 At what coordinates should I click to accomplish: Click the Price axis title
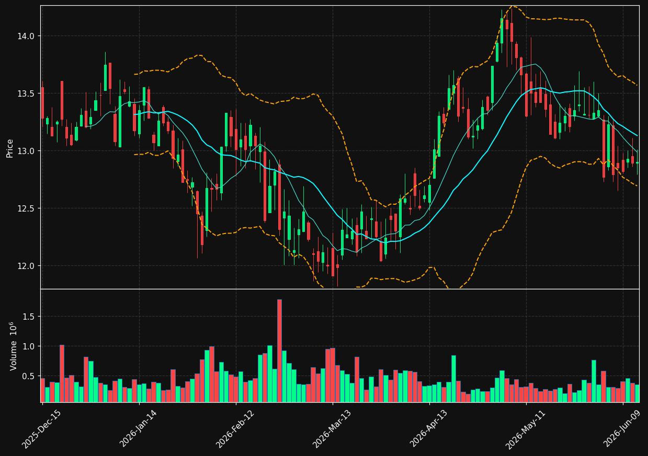10,147
